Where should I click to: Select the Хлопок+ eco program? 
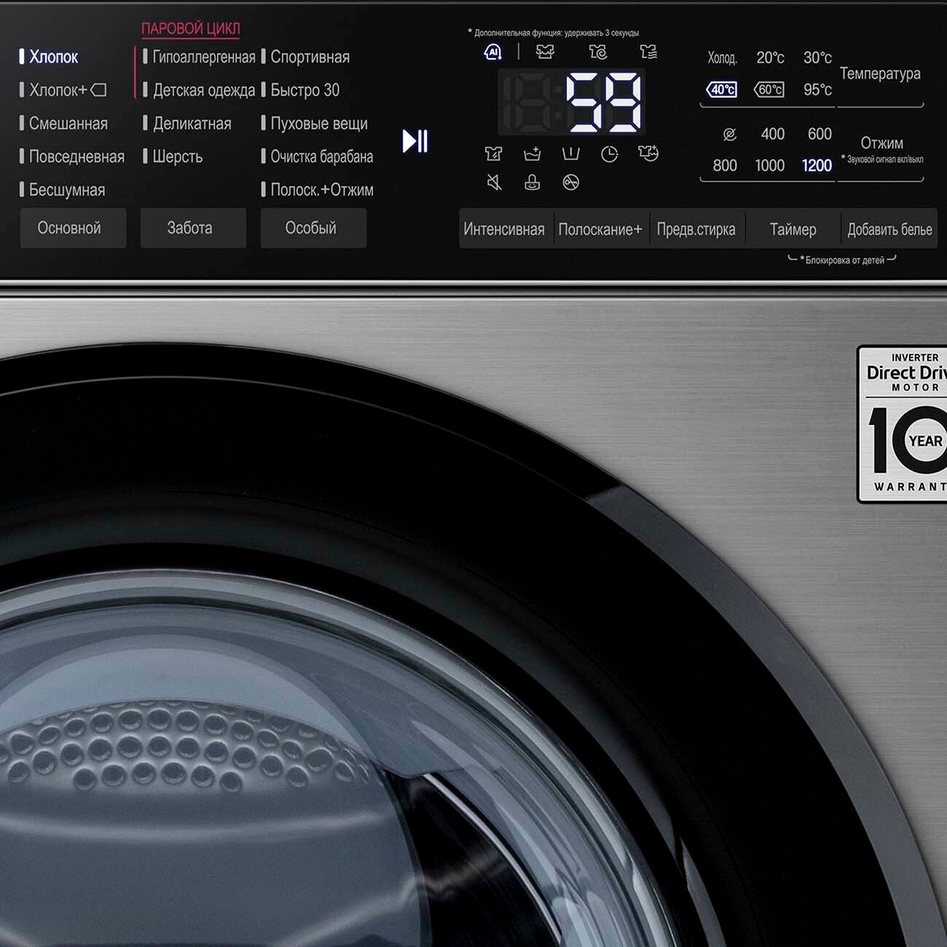point(63,90)
